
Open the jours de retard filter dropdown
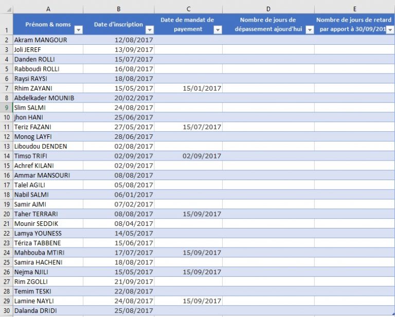390,30
